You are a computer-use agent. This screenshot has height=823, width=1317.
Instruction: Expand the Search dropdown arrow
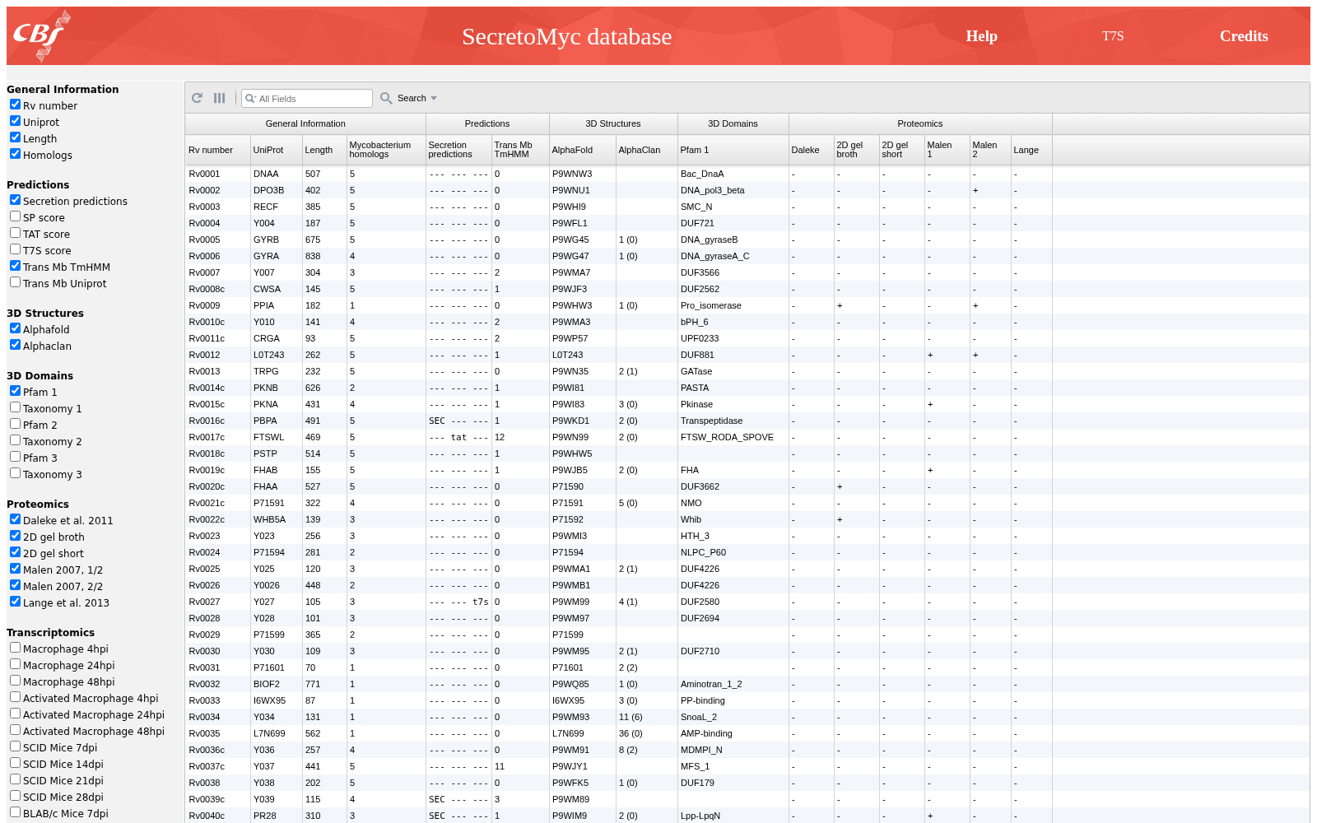click(x=434, y=99)
